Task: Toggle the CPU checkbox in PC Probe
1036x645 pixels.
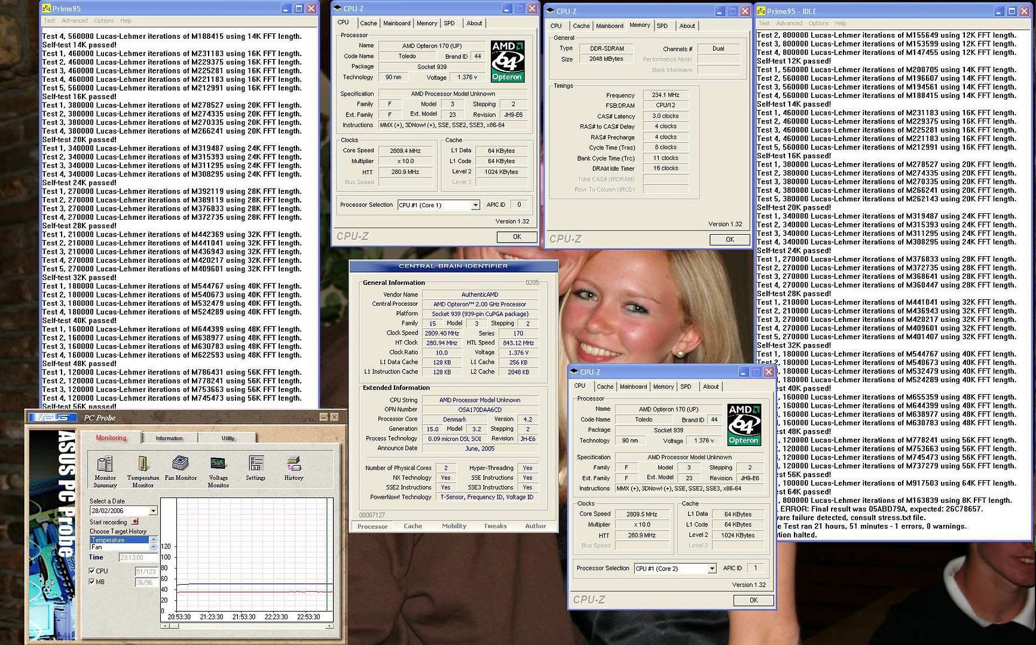Action: click(91, 571)
